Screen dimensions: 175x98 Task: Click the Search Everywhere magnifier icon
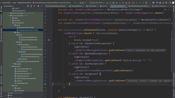tap(170, 2)
